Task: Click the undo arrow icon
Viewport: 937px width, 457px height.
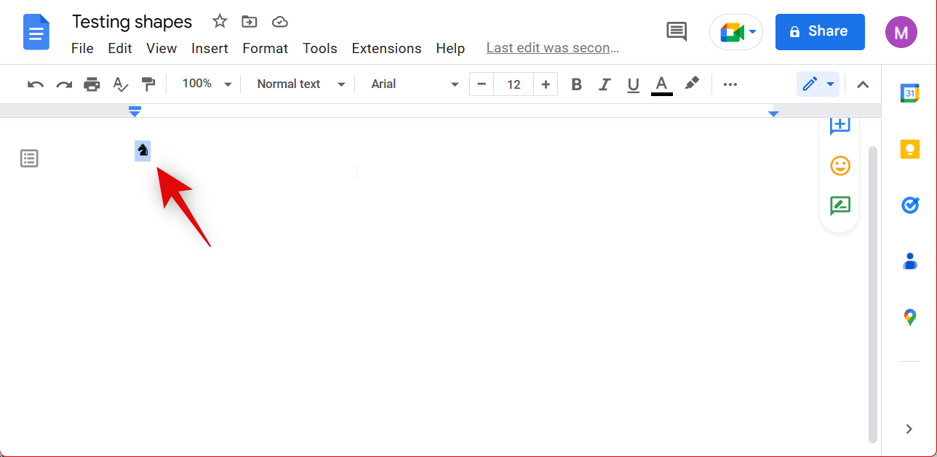Action: pyautogui.click(x=35, y=84)
